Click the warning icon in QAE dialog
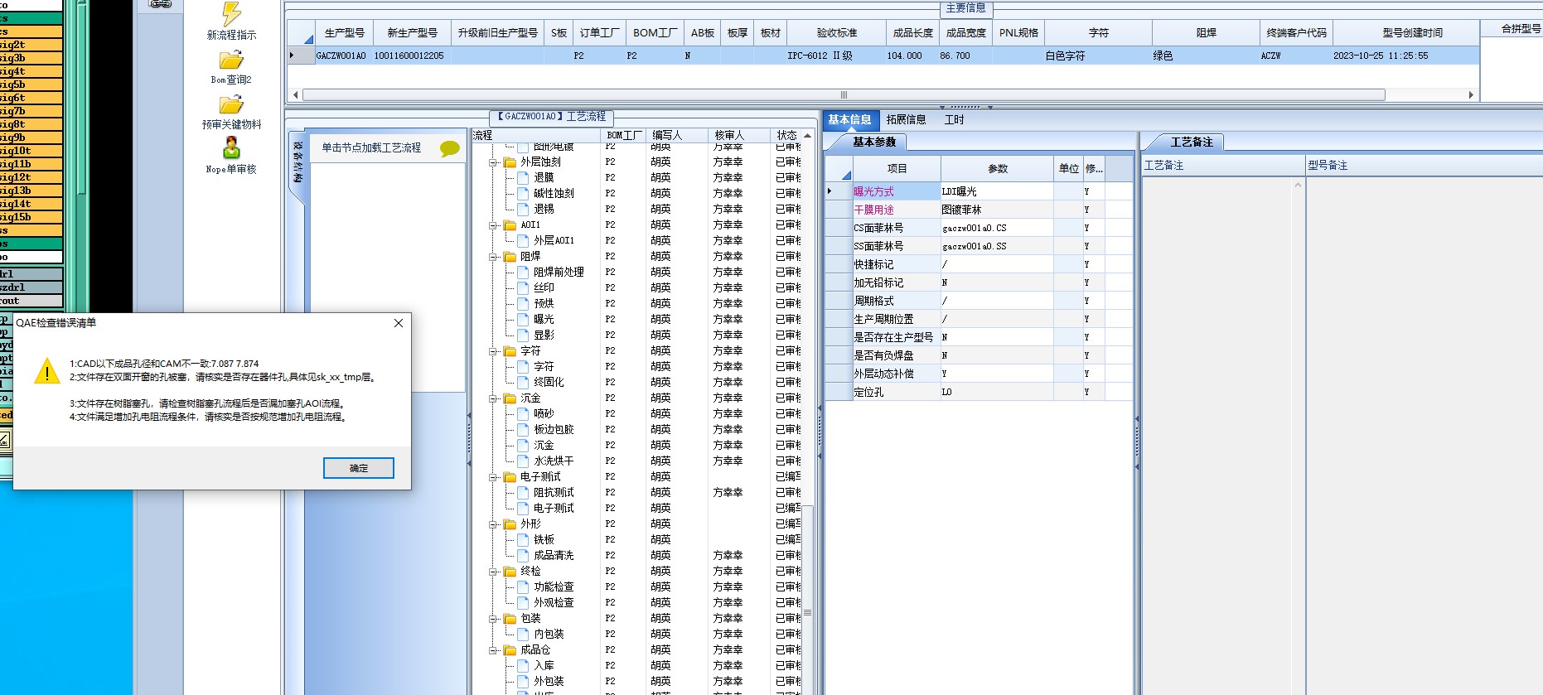Viewport: 1543px width, 695px height. (47, 371)
